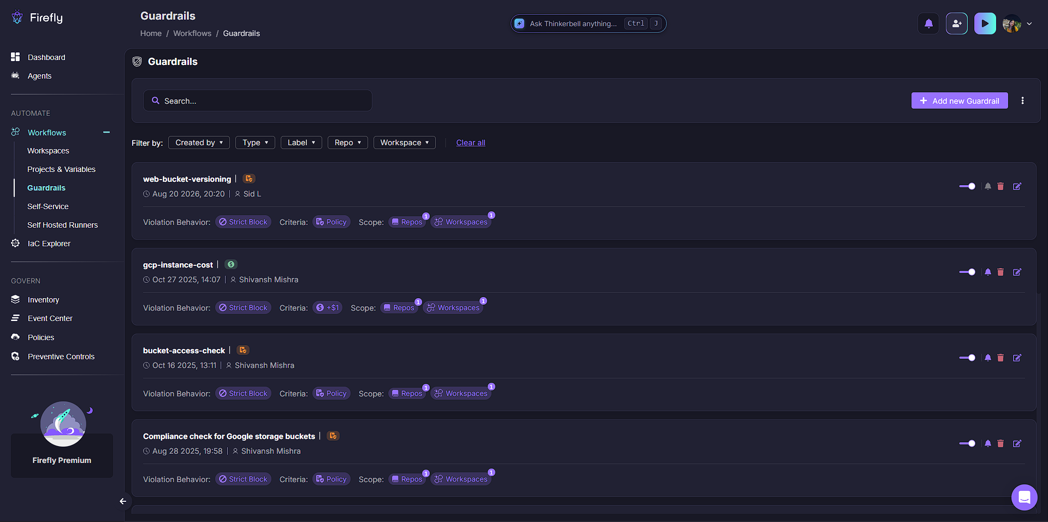The image size is (1048, 522).
Task: Edit the bucket-access-check guardrail
Action: point(1017,358)
